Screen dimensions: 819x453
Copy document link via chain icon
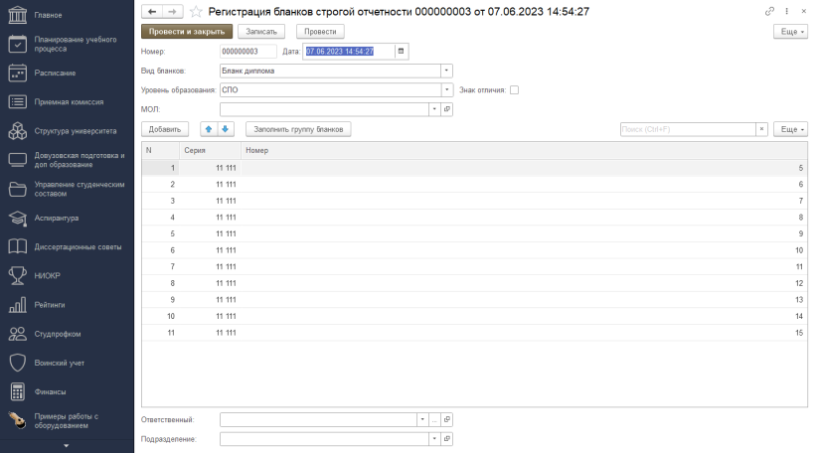(769, 11)
